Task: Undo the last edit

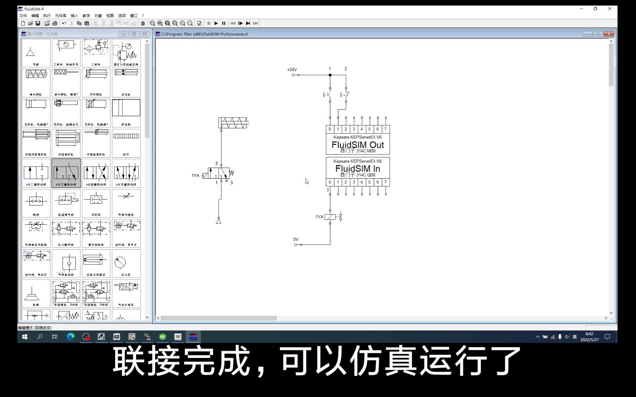Action: tap(64, 23)
